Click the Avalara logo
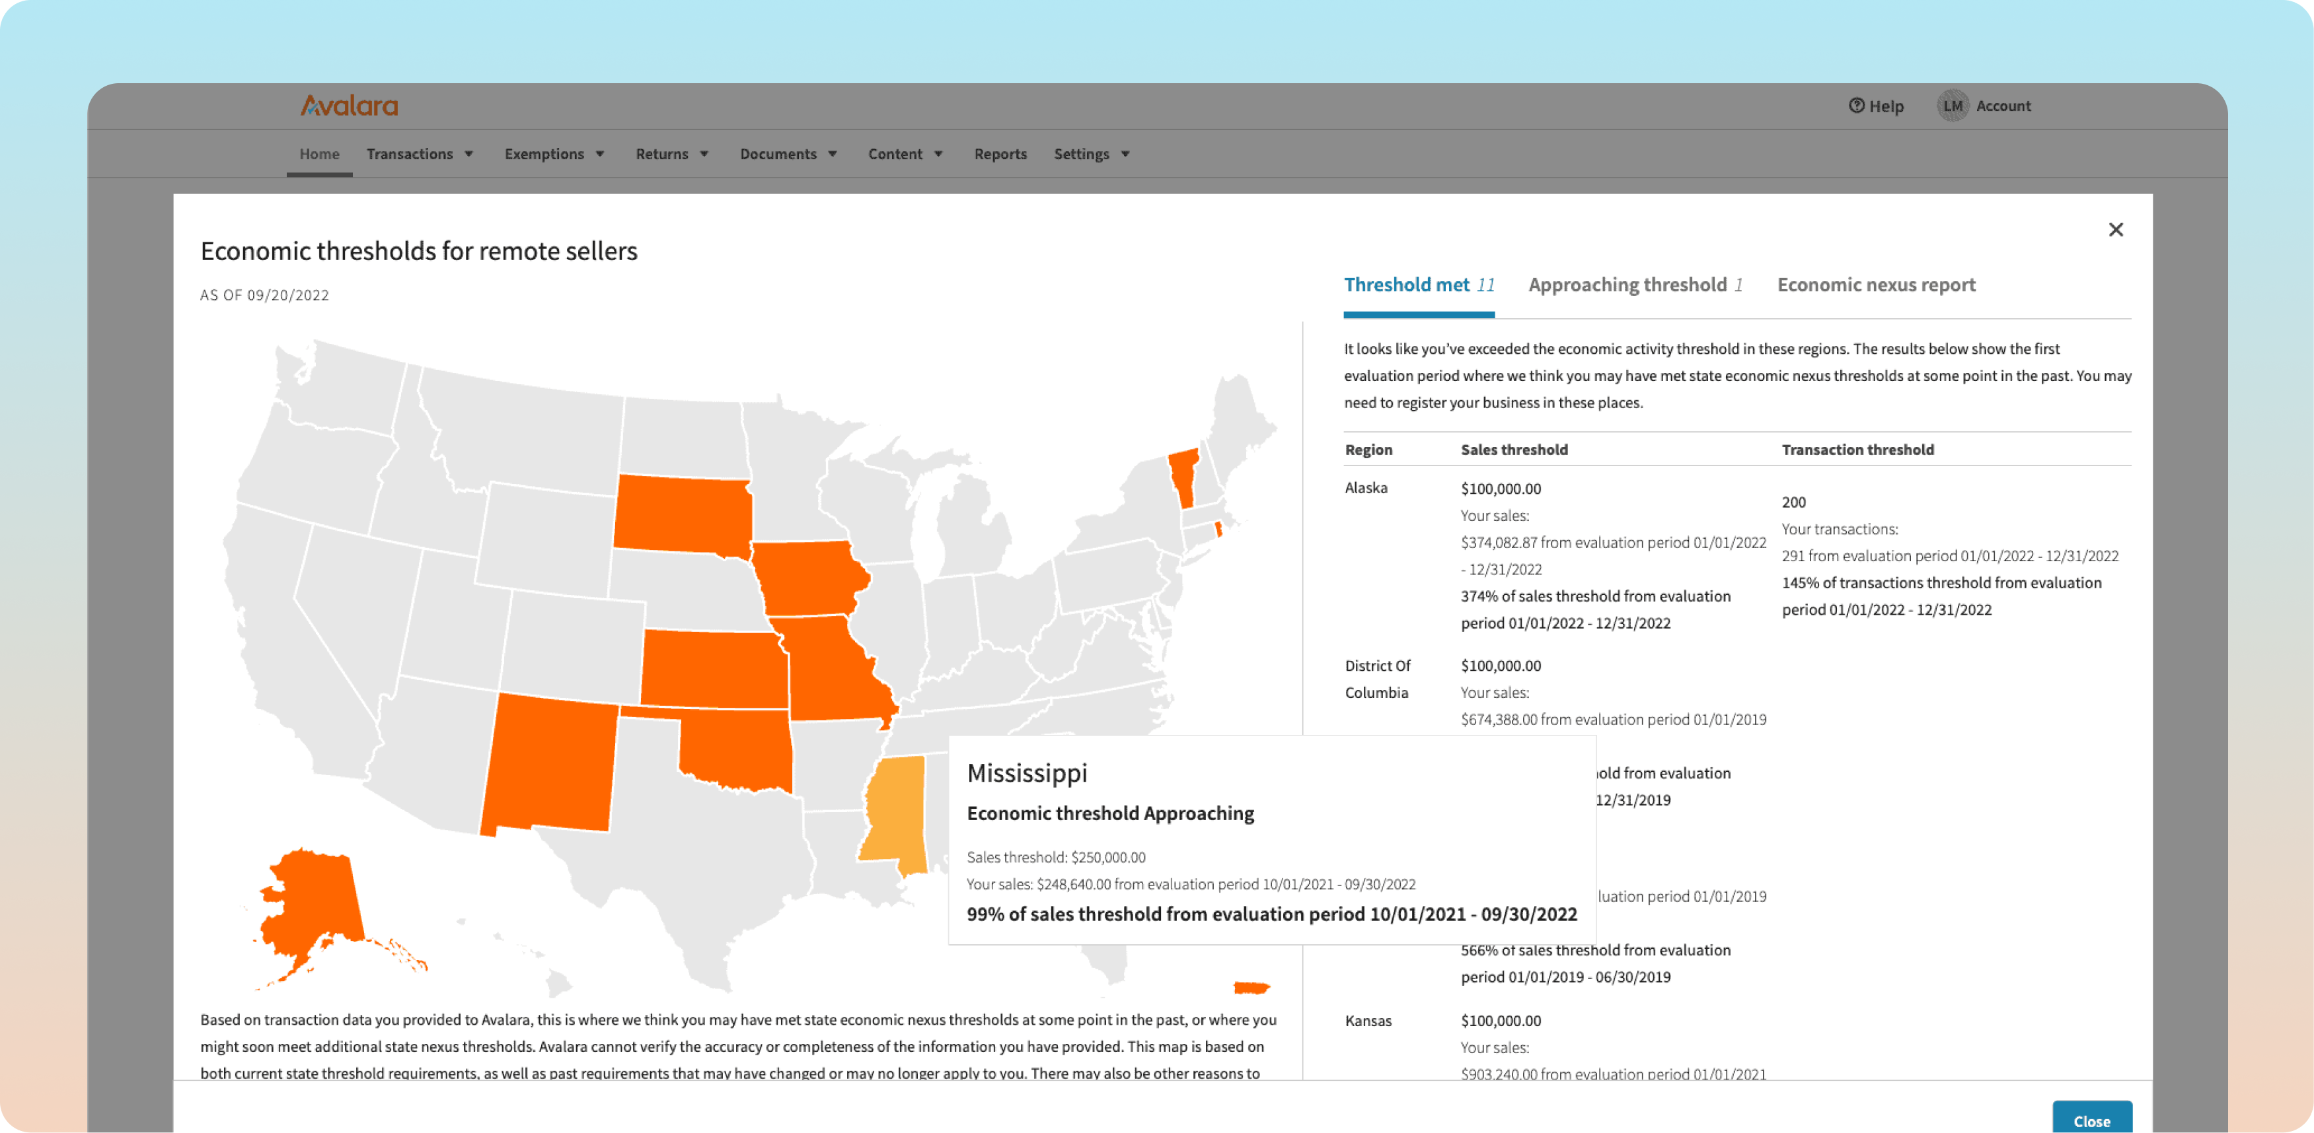The height and width of the screenshot is (1133, 2314). pos(348,106)
